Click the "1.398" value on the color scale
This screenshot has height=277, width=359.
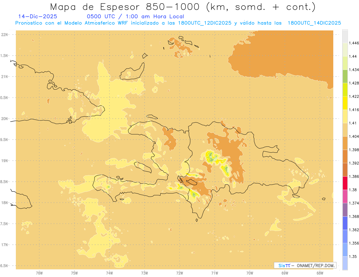[354, 150]
